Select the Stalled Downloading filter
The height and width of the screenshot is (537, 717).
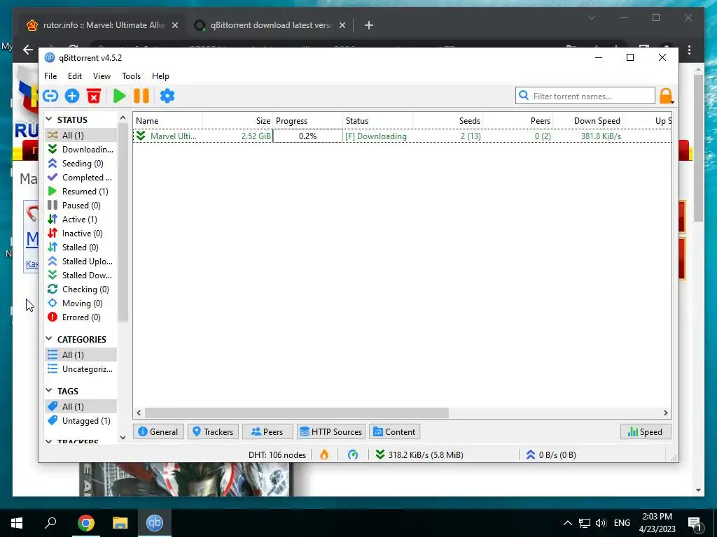81,275
